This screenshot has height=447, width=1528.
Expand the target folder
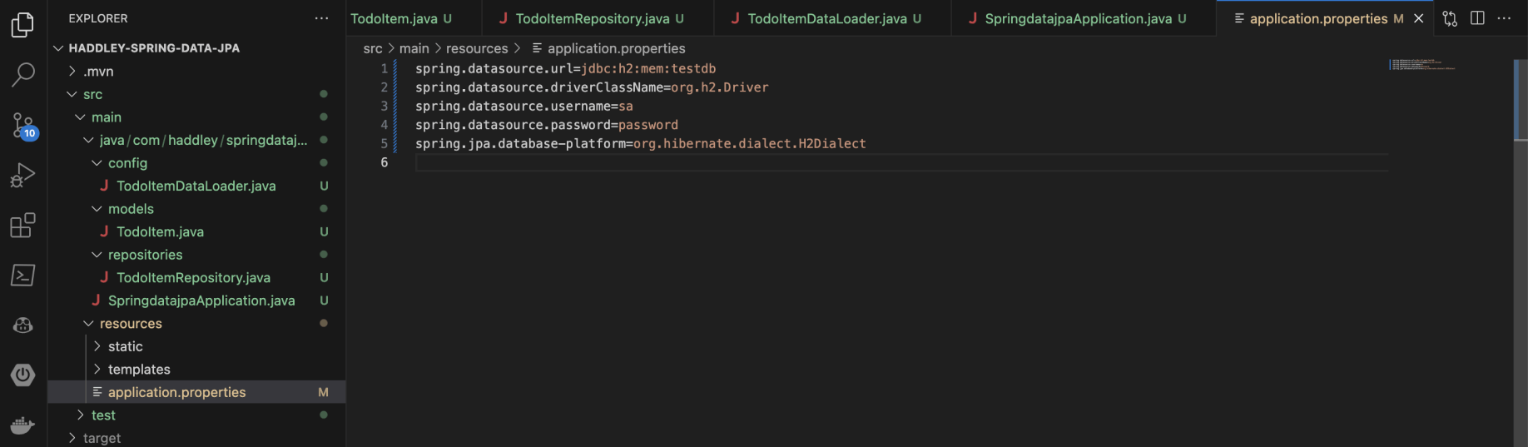point(196,438)
